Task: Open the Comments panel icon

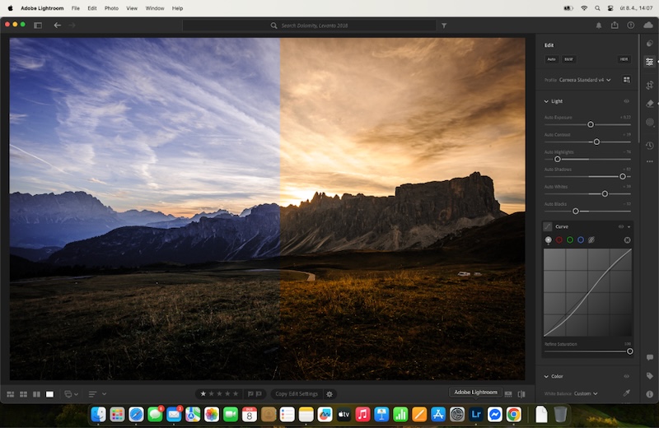Action: 650,357
